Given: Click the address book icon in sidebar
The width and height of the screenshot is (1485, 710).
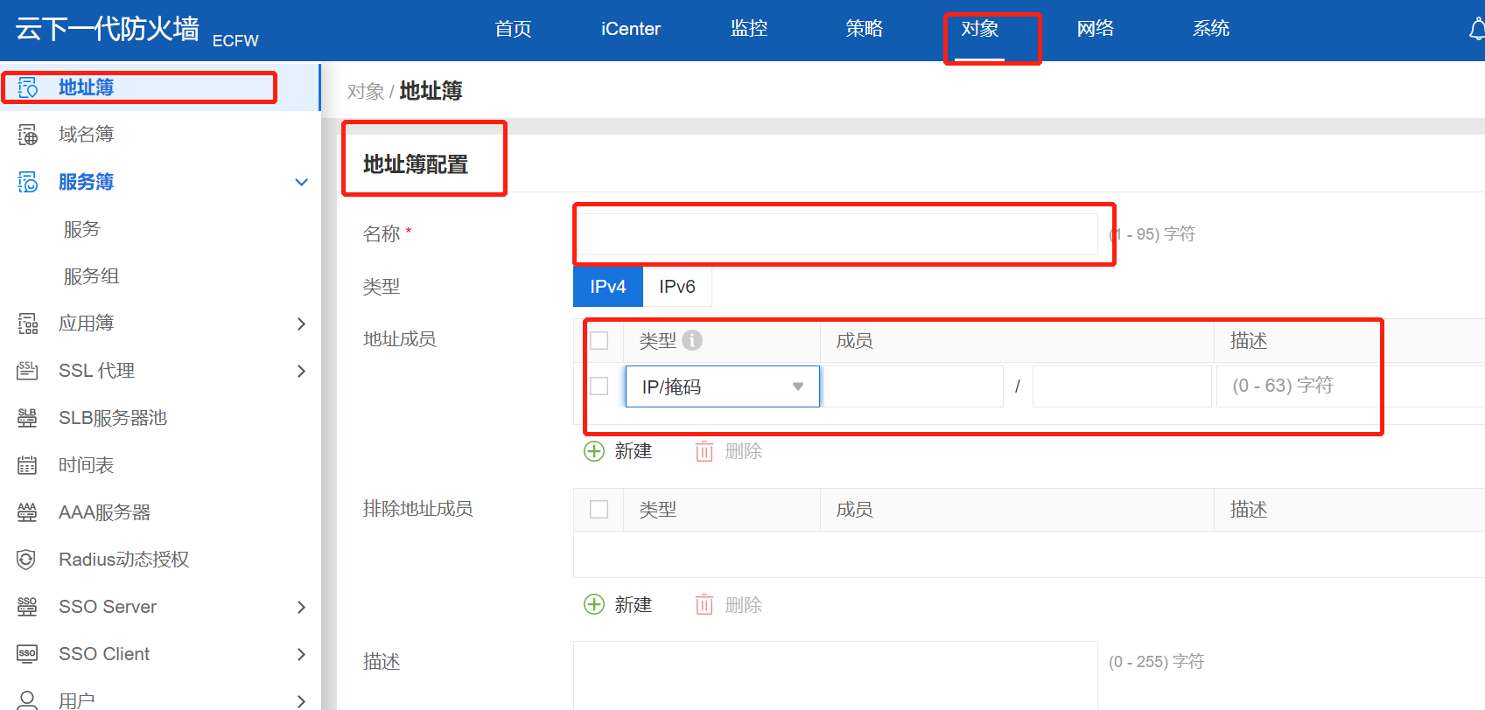Looking at the screenshot, I should point(28,87).
